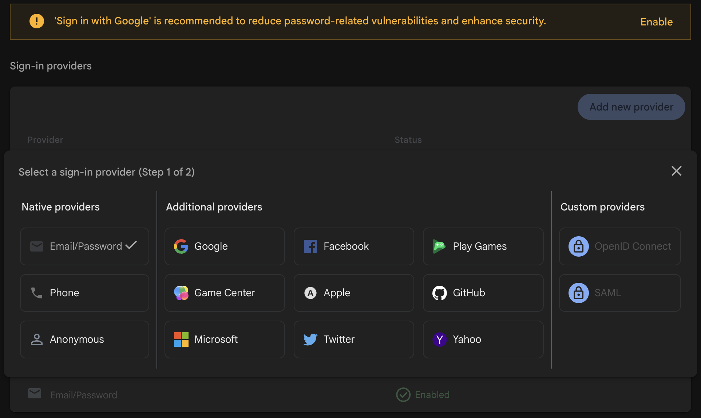Click the Provider column header
This screenshot has height=418, width=701.
[45, 140]
